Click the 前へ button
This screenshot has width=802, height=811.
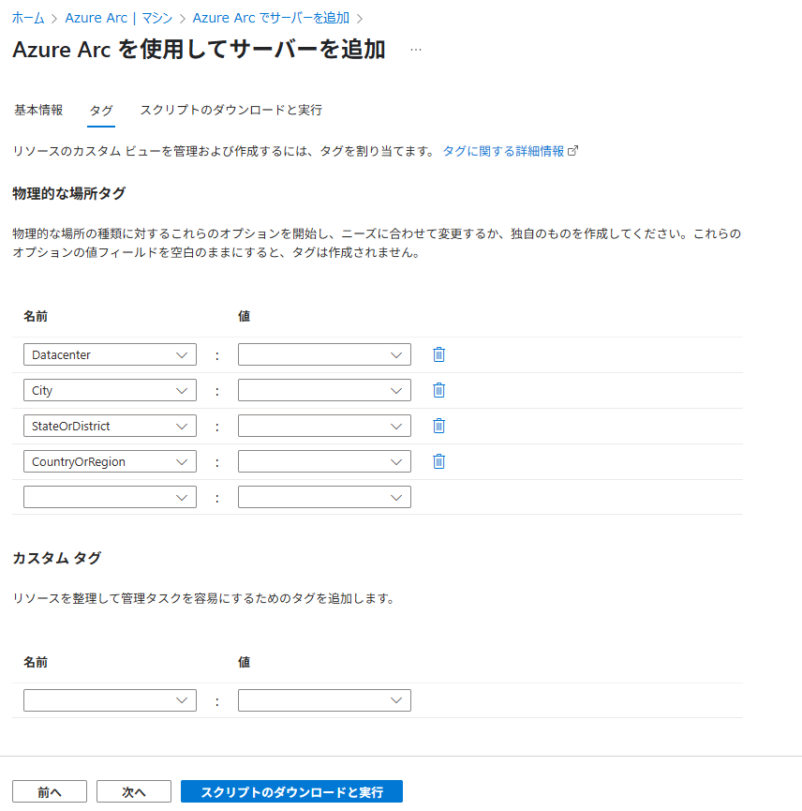click(x=50, y=792)
